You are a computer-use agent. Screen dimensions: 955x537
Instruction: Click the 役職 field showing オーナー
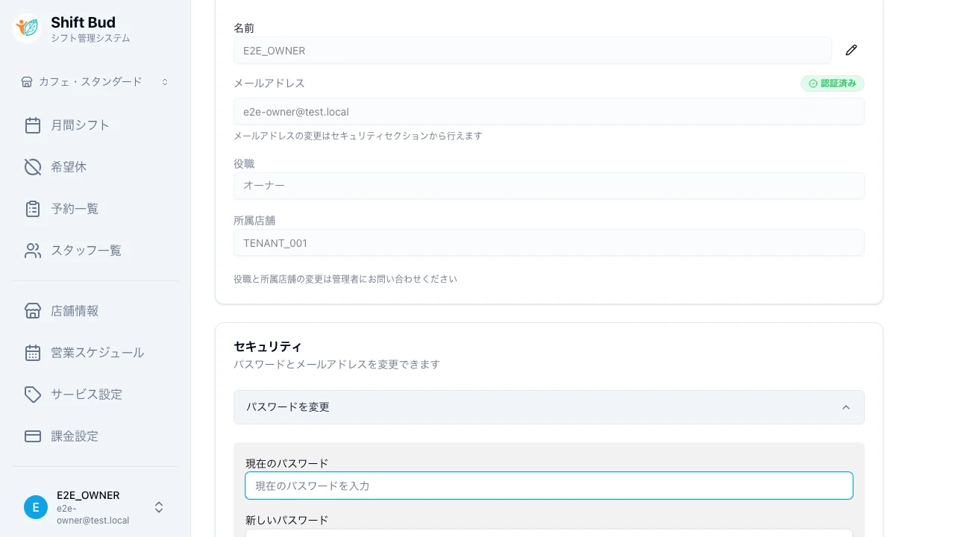click(x=549, y=186)
